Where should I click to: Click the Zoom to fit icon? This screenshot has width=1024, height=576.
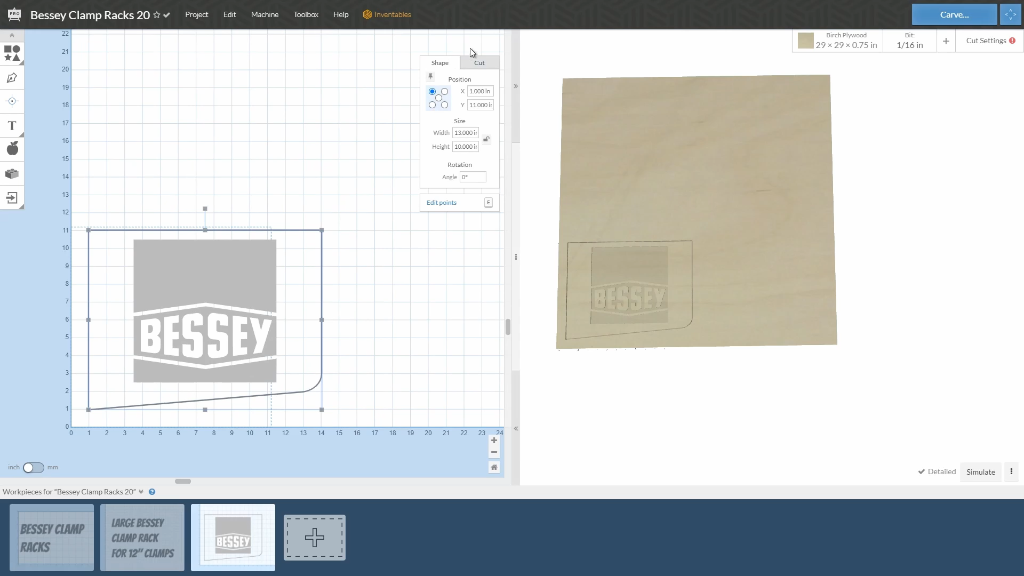494,466
